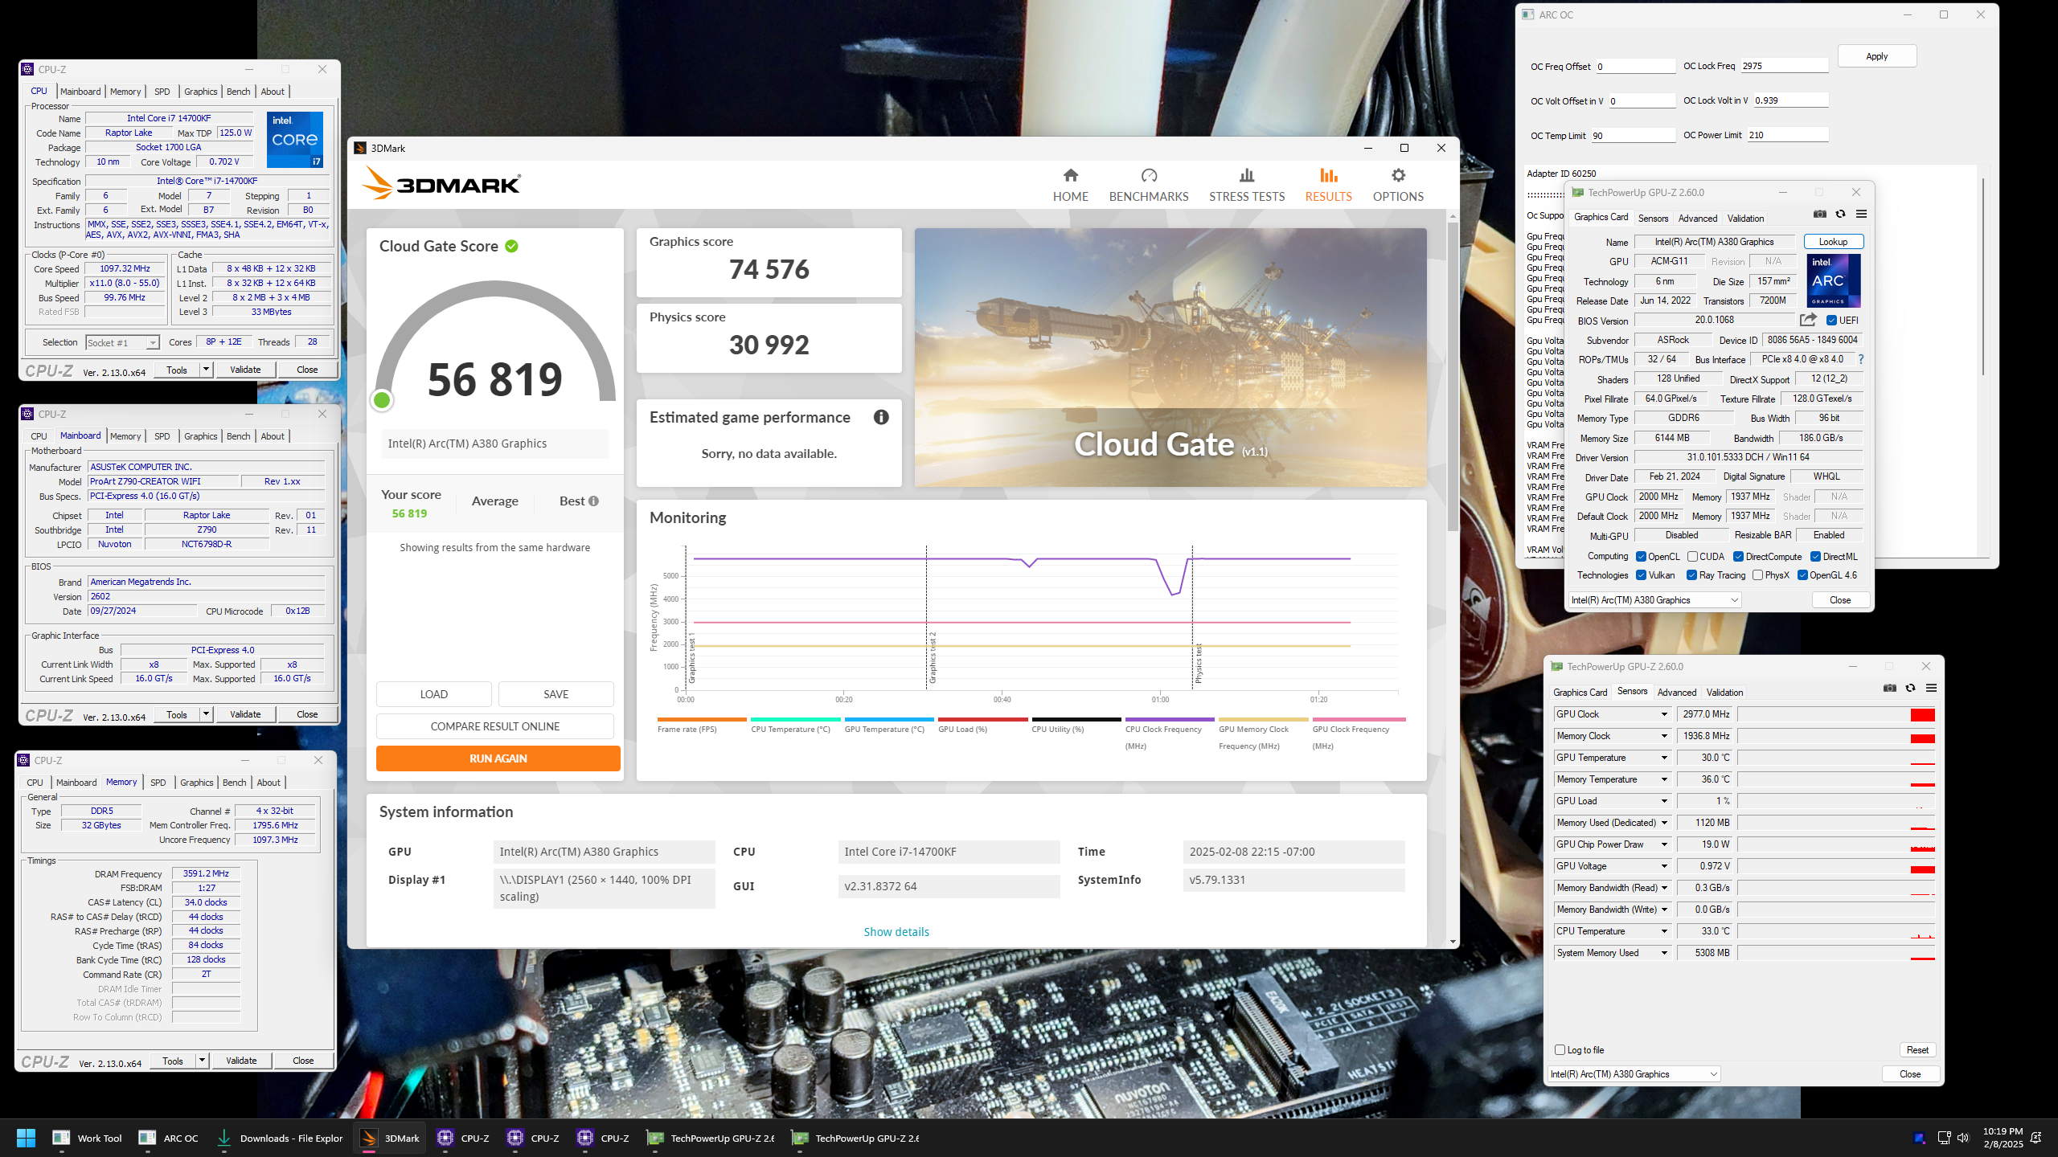Toggle the CUDA checkbox in GPU-Z
Viewport: 2058px width, 1157px height.
pos(1692,556)
